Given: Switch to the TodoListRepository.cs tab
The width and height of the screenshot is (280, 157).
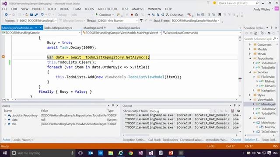Looking at the screenshot, I should (58, 28).
